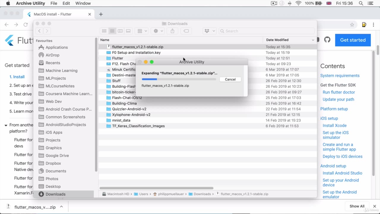Go to Install Xcode link
The image size is (380, 214).
[x=335, y=125]
